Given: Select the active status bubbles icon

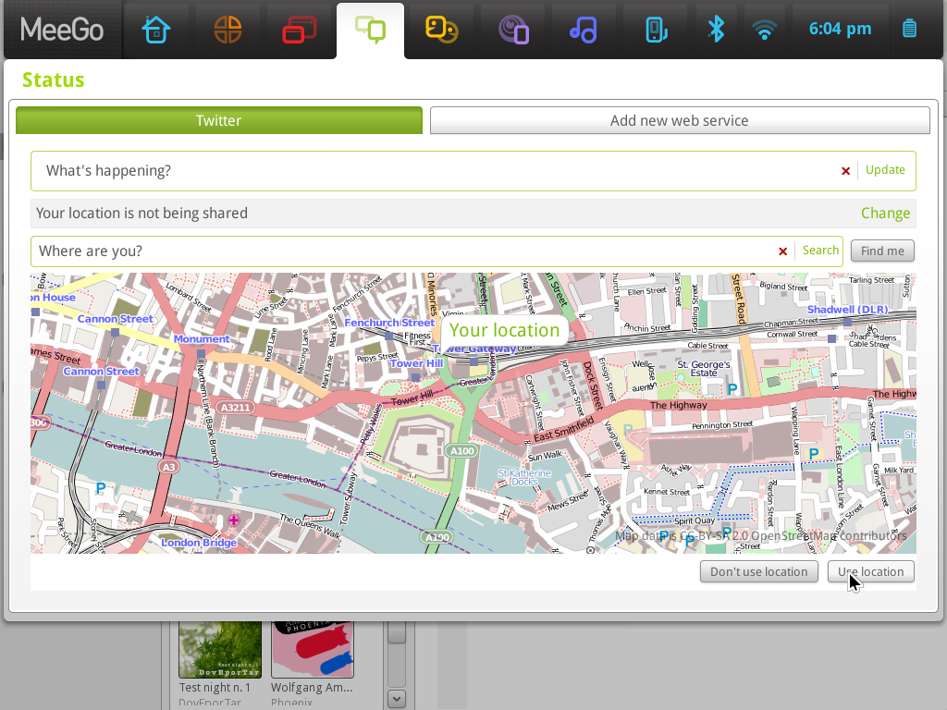Looking at the screenshot, I should (x=370, y=29).
